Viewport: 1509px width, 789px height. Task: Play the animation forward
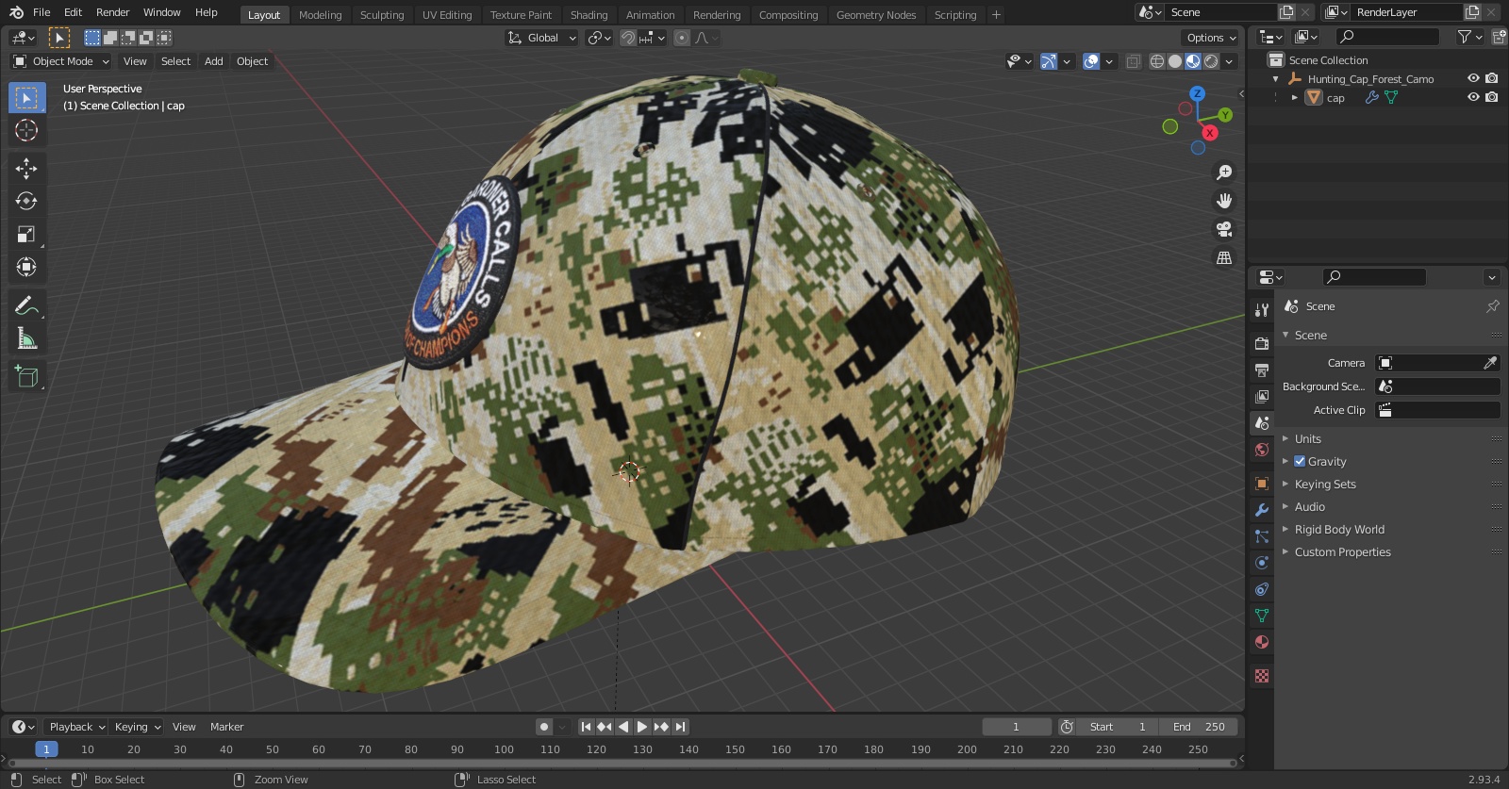pos(642,727)
